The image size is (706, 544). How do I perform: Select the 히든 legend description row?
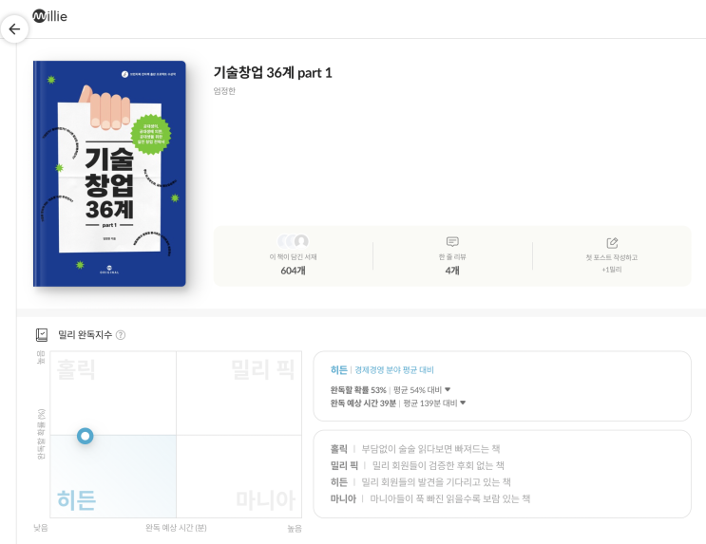point(420,482)
